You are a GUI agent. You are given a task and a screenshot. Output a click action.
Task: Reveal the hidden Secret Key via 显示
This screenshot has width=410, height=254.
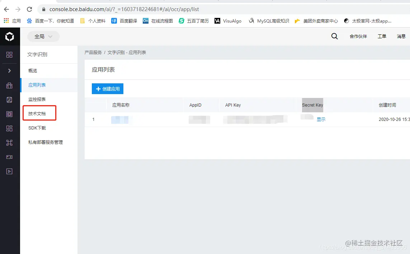tap(321, 119)
